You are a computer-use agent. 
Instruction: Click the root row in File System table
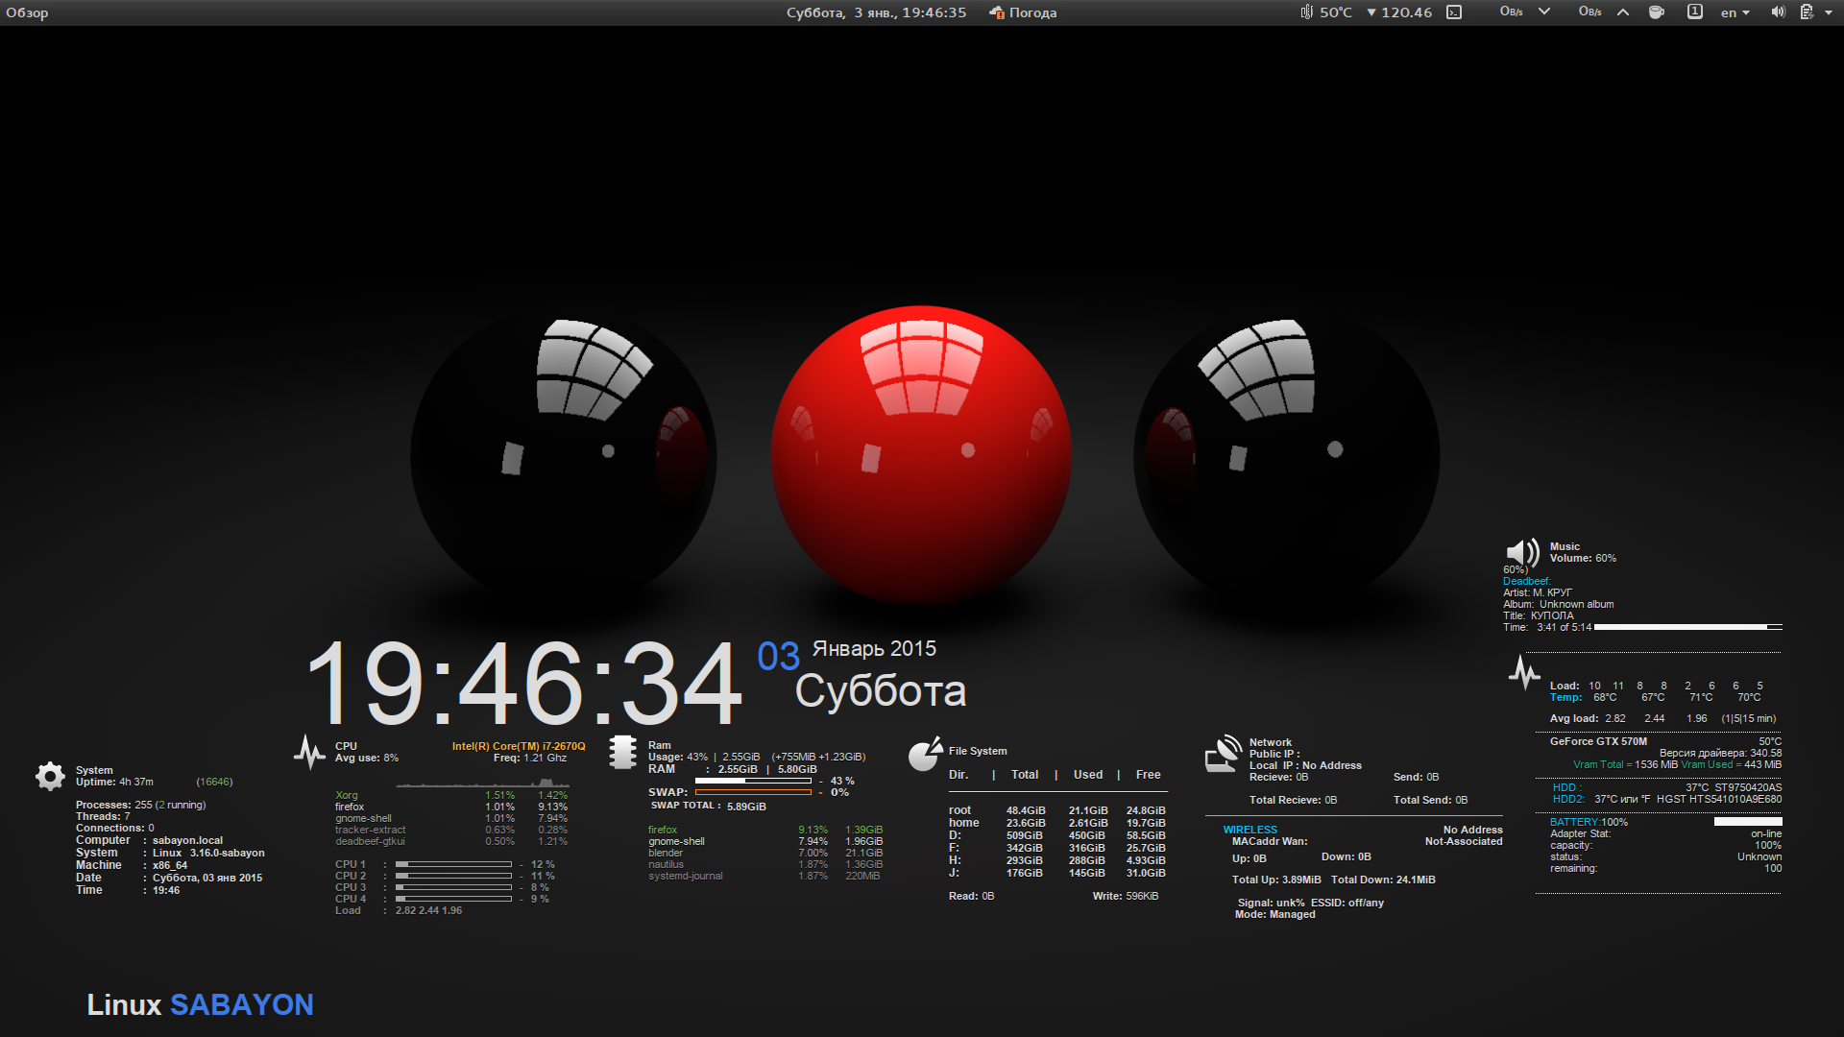click(1057, 810)
